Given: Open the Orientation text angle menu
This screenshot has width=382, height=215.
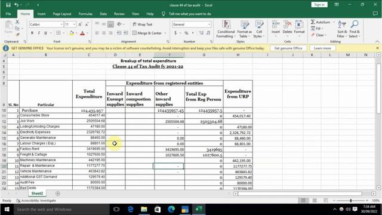Looking at the screenshot, I should (120, 24).
